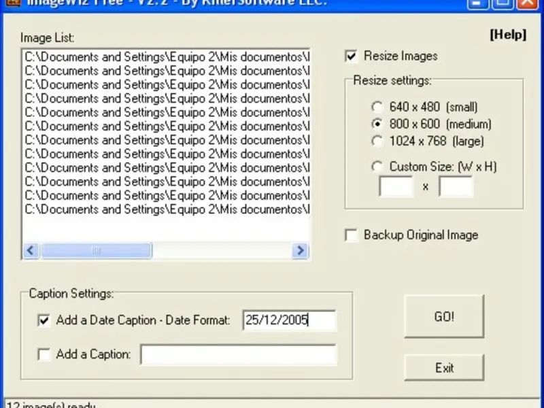The height and width of the screenshot is (408, 544).
Task: Click the image list left scroll arrow
Action: (x=31, y=250)
